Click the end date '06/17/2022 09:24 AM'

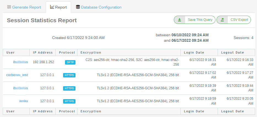pyautogui.click(x=190, y=40)
